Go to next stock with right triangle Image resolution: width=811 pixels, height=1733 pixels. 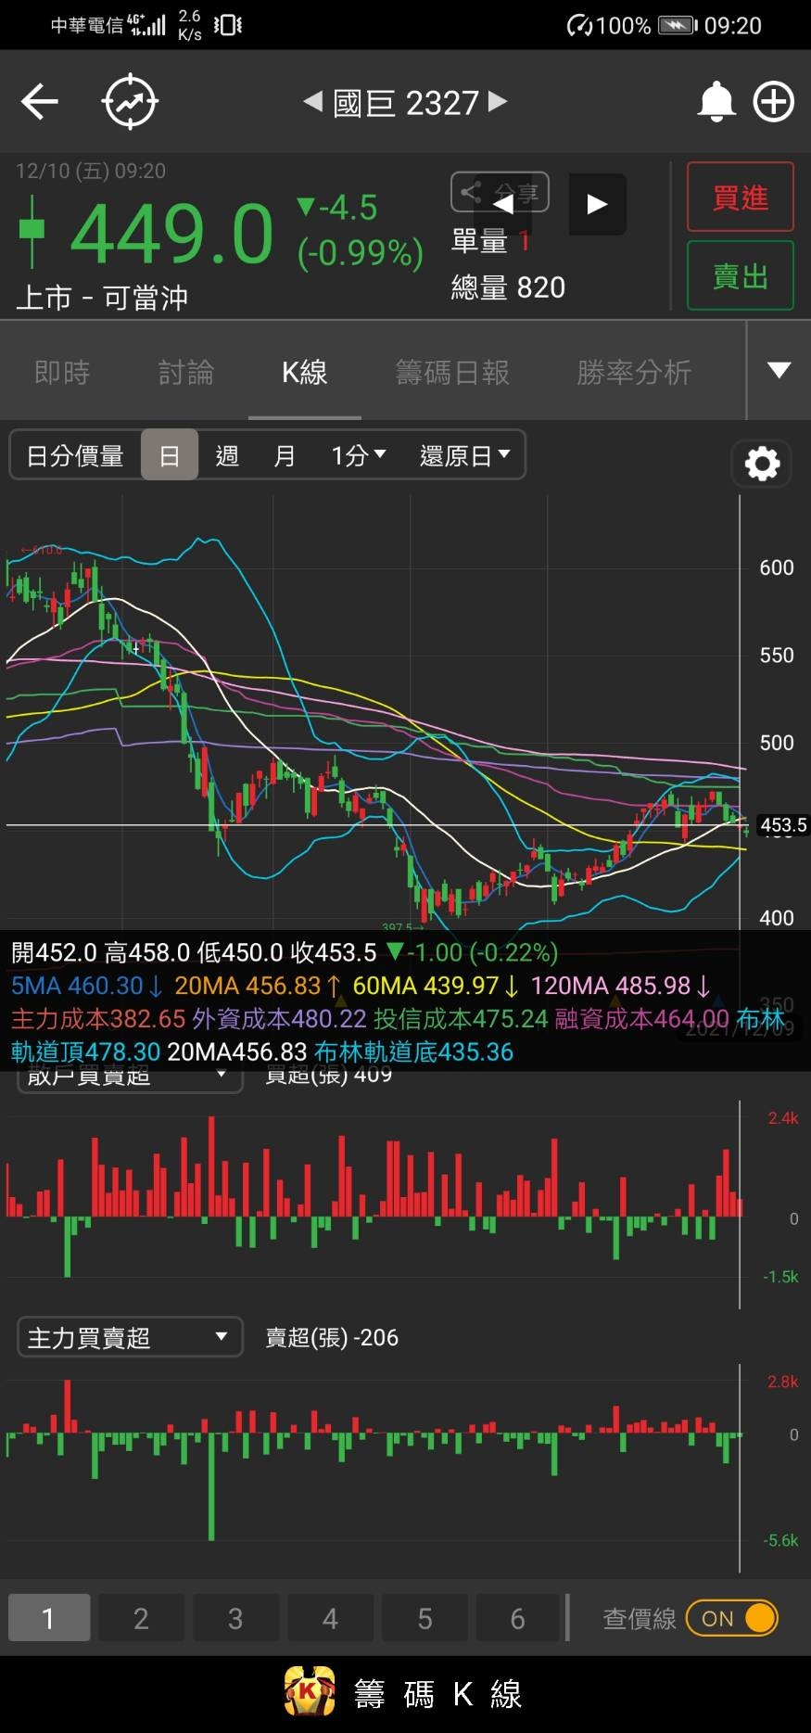click(498, 101)
